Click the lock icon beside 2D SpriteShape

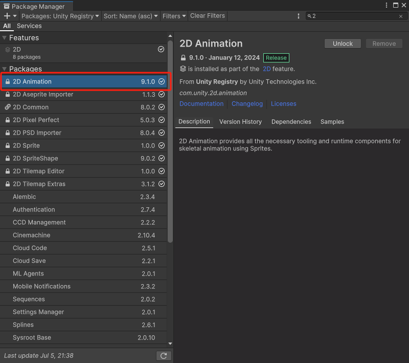[x=8, y=158]
